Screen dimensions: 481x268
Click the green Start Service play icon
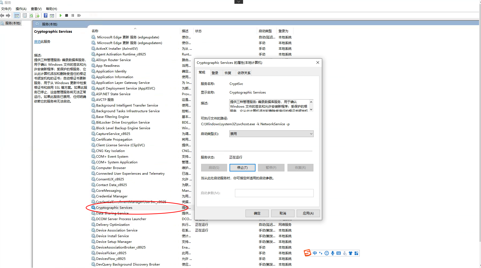(61, 15)
